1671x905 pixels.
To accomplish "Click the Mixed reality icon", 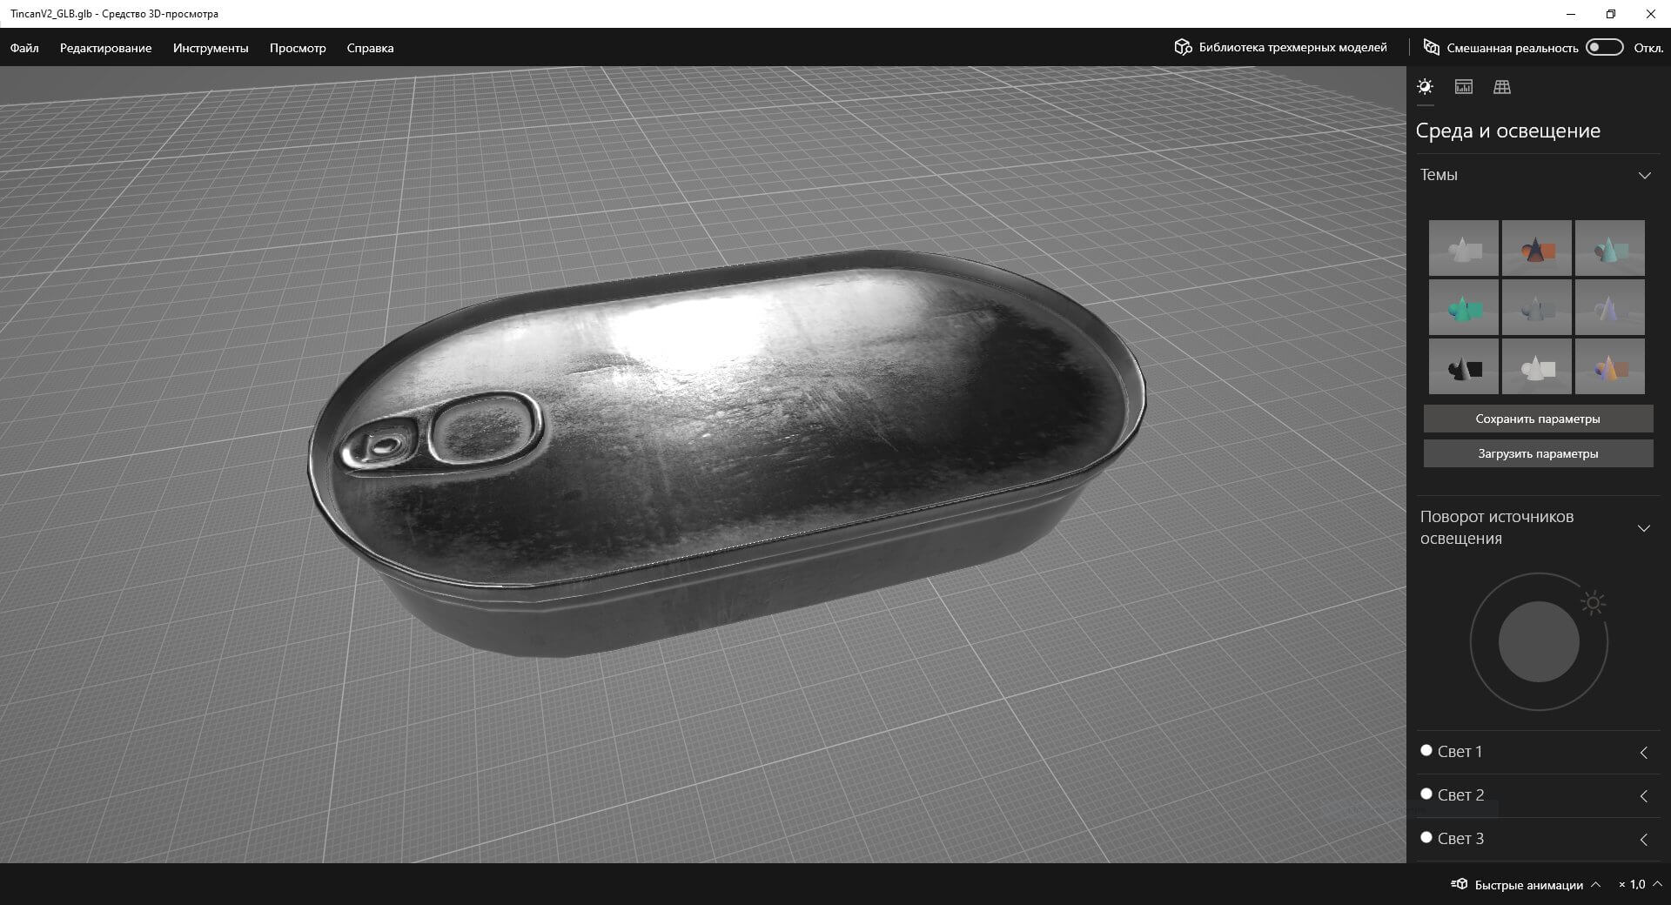I will point(1431,47).
